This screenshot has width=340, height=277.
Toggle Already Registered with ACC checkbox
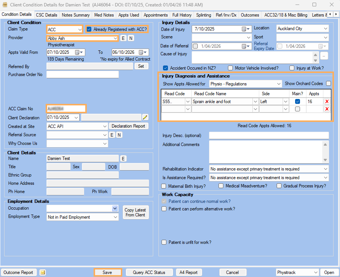click(89, 29)
